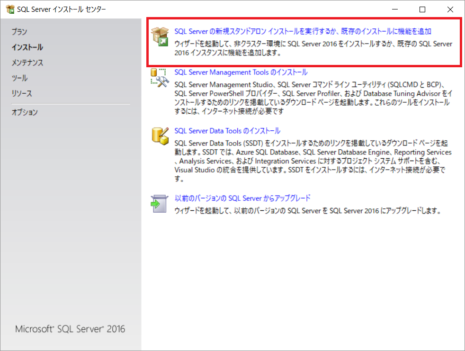Click the SQL Server title bar icon

point(10,9)
